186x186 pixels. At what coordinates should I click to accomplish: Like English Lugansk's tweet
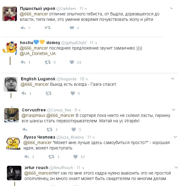point(73,94)
